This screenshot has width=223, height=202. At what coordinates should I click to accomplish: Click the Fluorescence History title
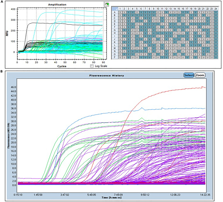111,75
